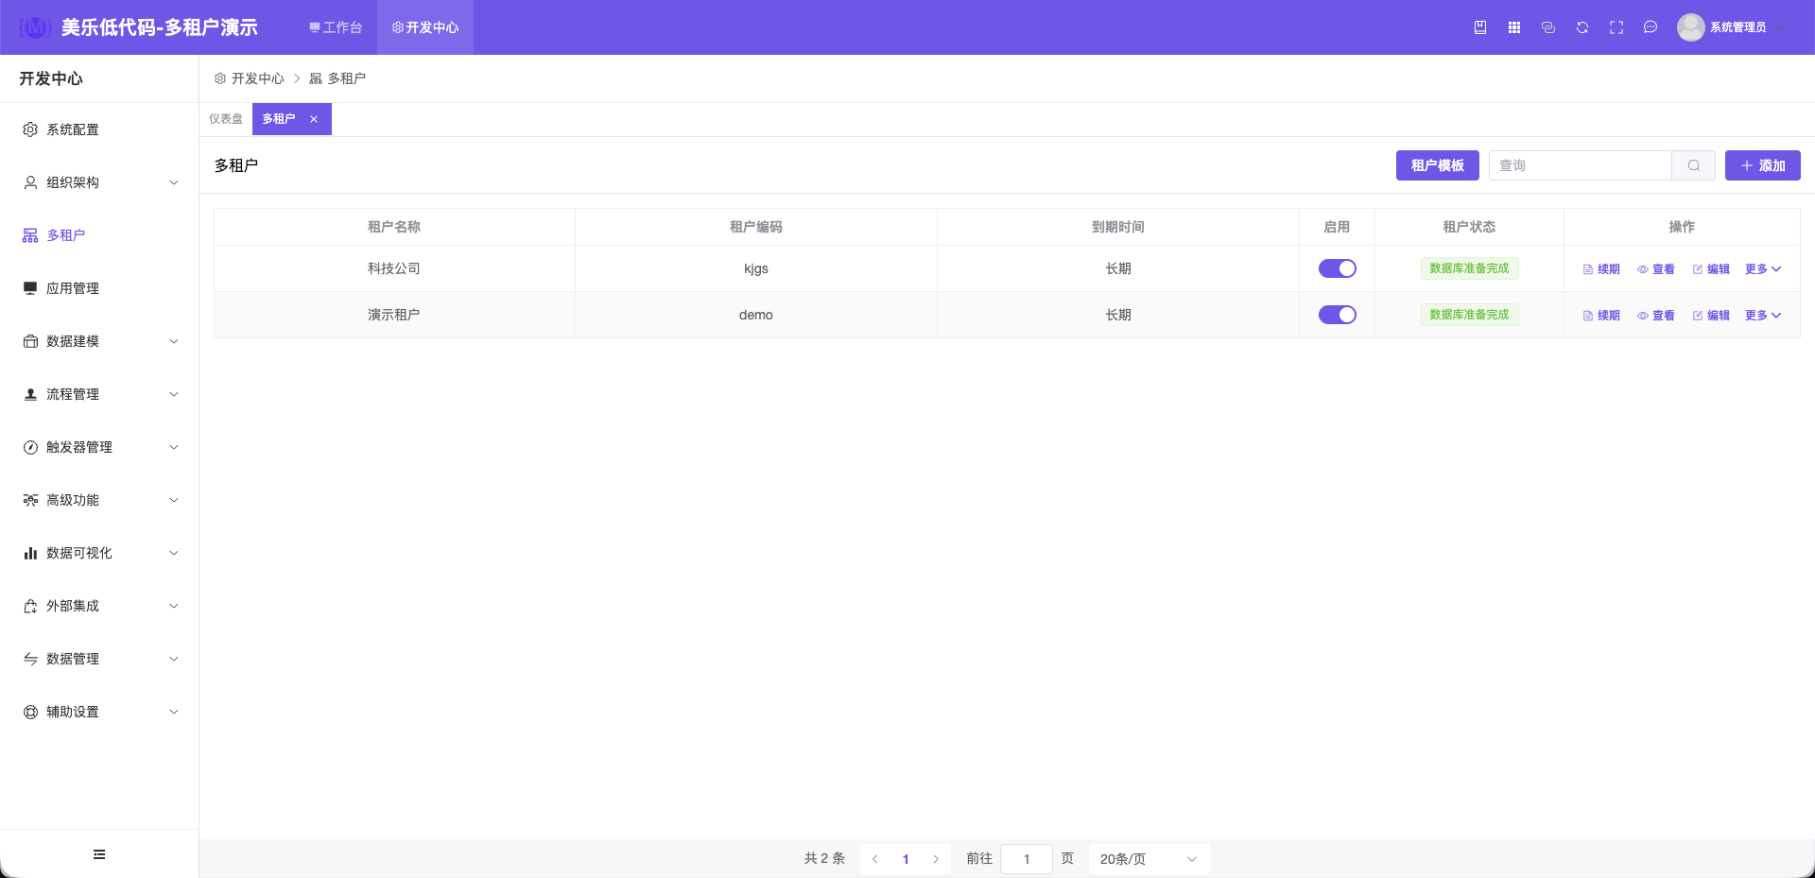Select 开发中心 top menu
The width and height of the screenshot is (1815, 878).
coord(425,27)
